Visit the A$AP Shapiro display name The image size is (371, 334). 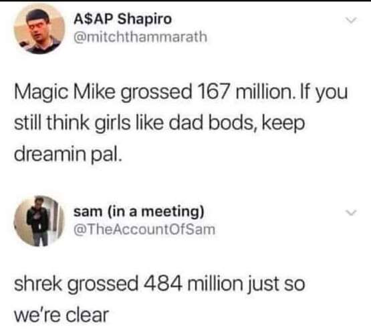[122, 19]
